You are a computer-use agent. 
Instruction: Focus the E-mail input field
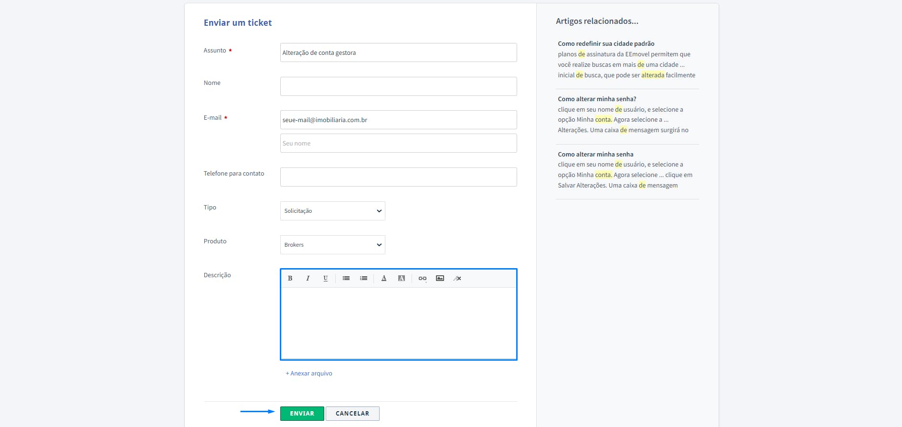pos(399,120)
